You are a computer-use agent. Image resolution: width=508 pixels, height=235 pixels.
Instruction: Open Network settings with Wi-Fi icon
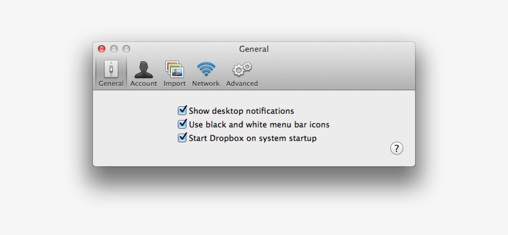[x=206, y=74]
